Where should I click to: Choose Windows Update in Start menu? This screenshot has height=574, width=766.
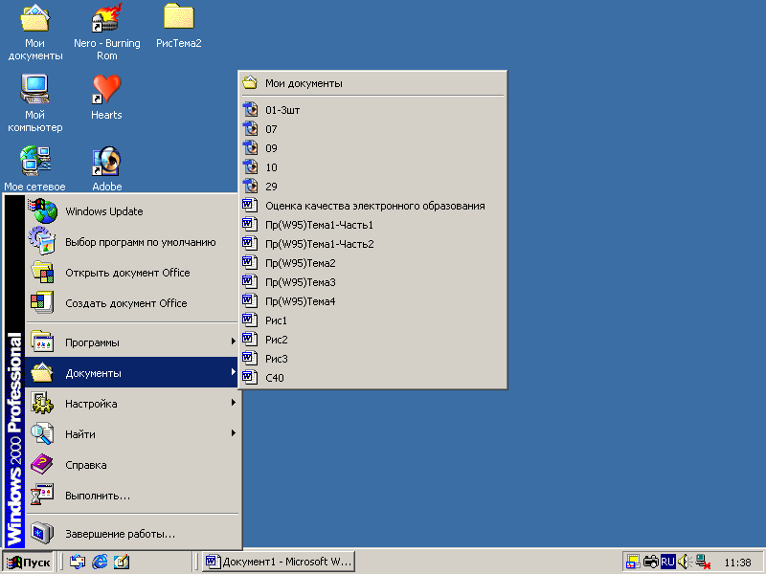coord(132,211)
